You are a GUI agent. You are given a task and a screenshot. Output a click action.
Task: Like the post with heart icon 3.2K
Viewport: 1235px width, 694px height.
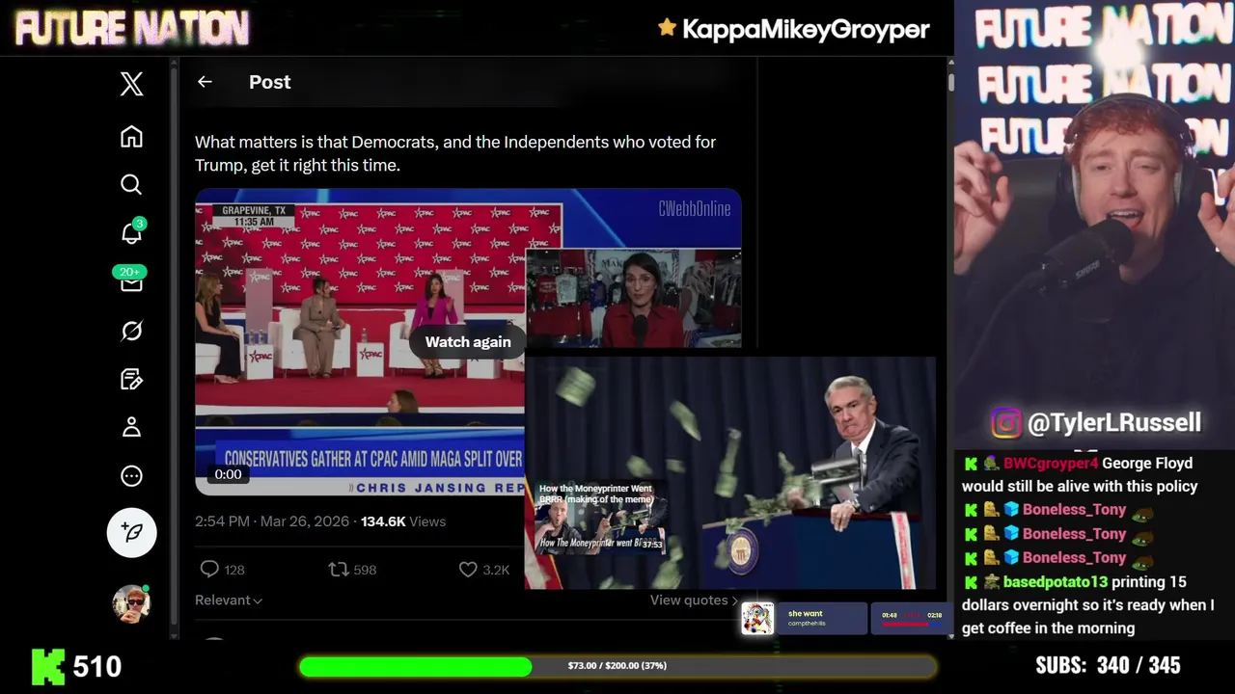click(483, 570)
